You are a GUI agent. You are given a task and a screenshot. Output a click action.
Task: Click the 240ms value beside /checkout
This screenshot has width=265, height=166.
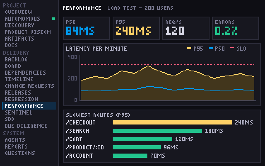click(x=244, y=123)
